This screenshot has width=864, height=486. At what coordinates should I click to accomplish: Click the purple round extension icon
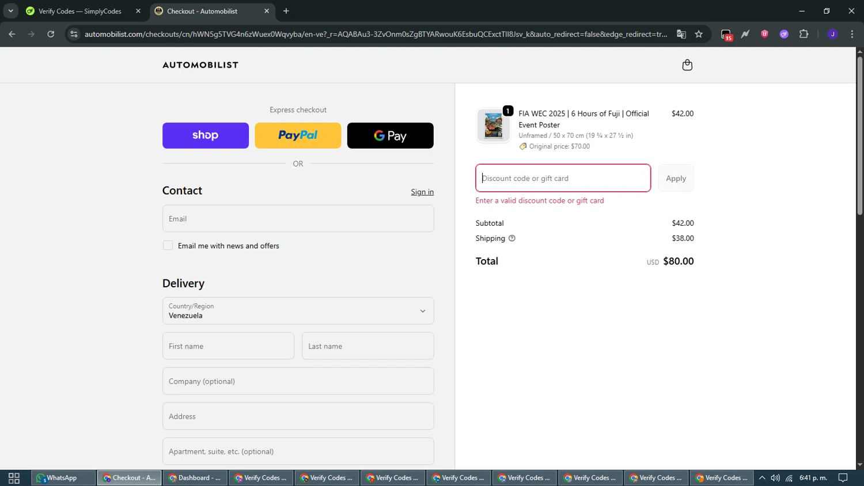point(784,34)
